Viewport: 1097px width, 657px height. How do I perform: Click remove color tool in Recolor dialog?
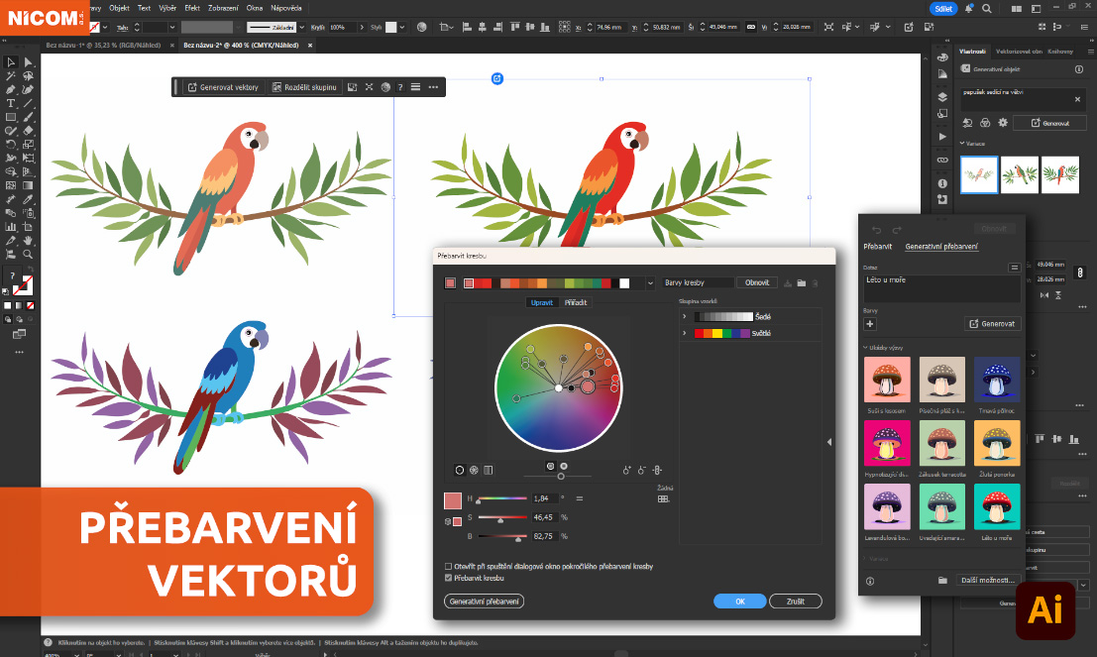(641, 470)
